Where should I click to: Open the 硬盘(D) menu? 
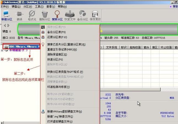(x=16, y=7)
